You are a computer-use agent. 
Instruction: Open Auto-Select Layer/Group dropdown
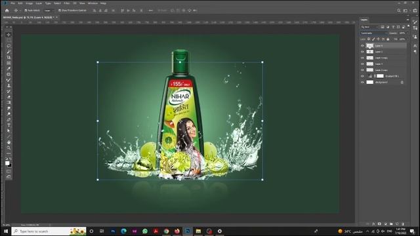click(49, 10)
